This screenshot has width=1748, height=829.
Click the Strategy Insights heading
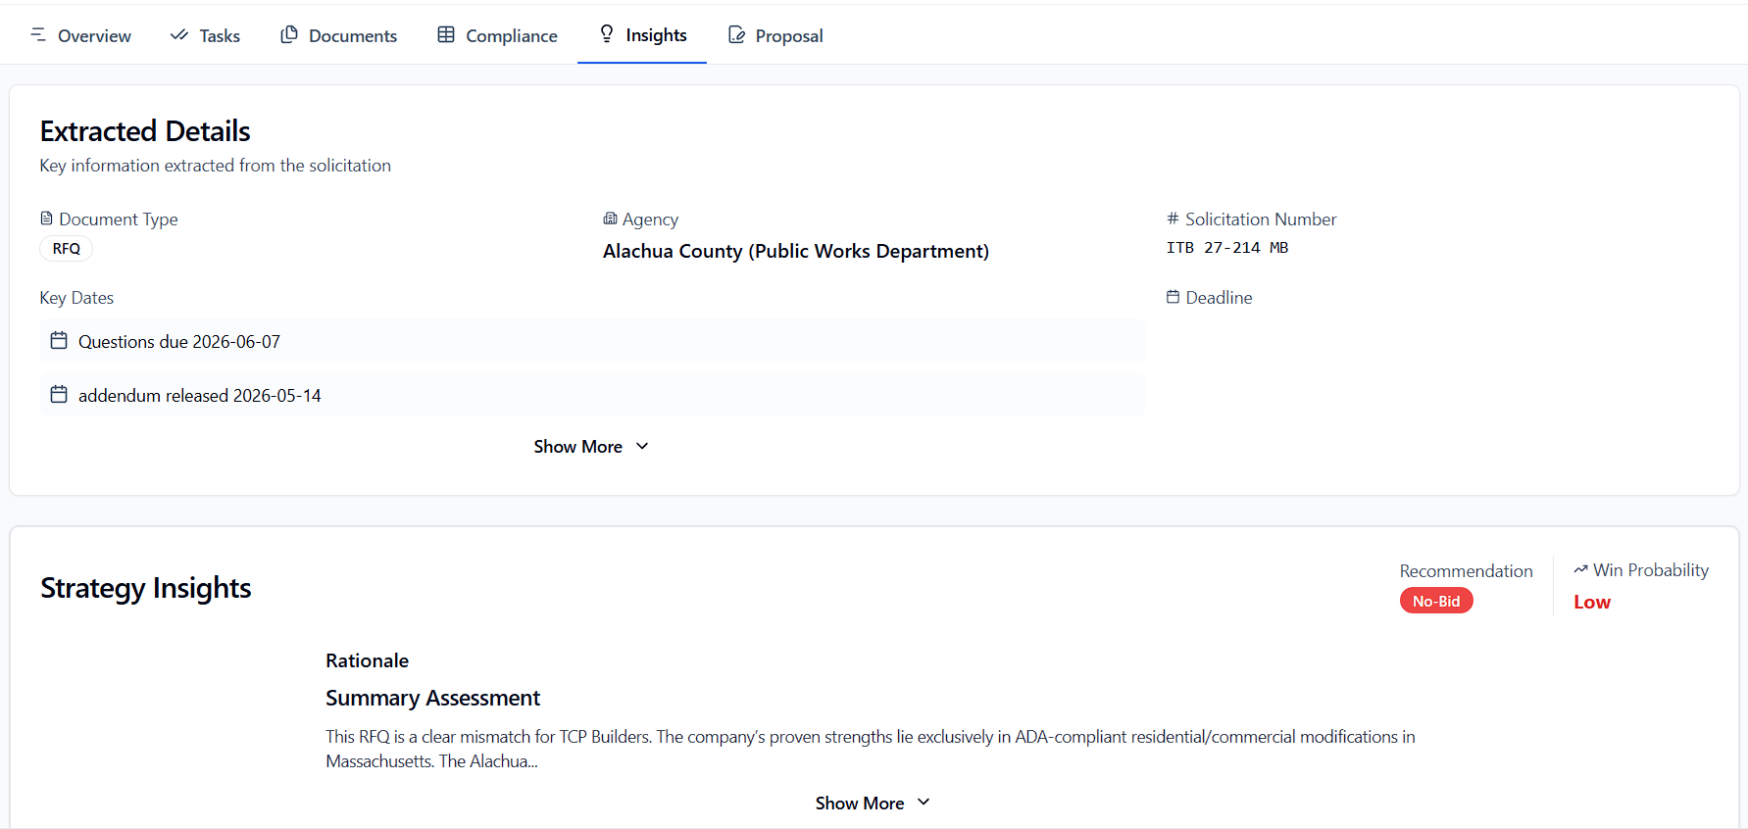point(146,588)
